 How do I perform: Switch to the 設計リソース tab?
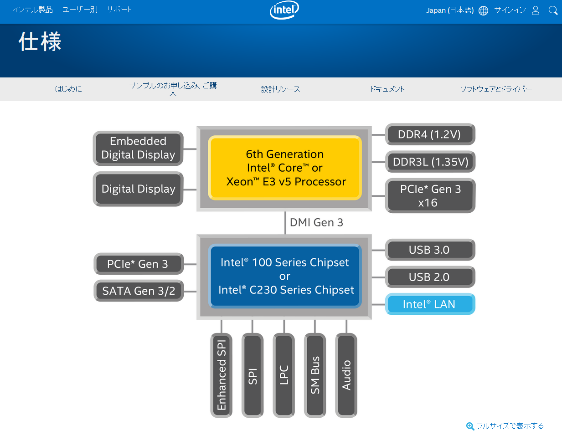coord(280,89)
